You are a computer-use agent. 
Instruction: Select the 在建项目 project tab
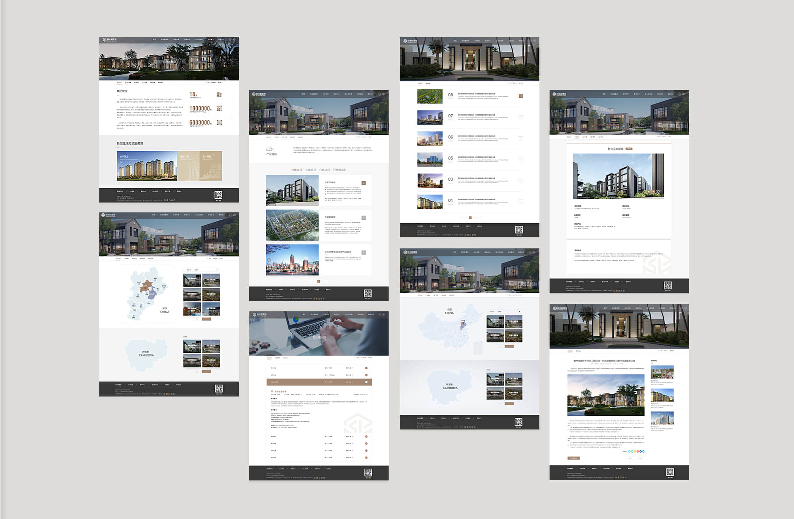click(310, 170)
